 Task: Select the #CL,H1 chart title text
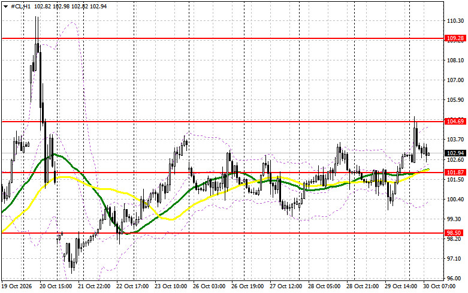point(21,6)
